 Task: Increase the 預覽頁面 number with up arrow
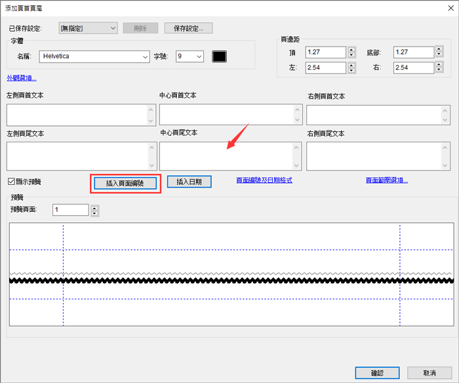coord(95,207)
